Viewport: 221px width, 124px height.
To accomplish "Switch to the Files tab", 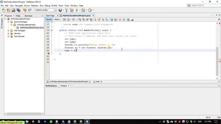I will pyautogui.click(x=18, y=16).
